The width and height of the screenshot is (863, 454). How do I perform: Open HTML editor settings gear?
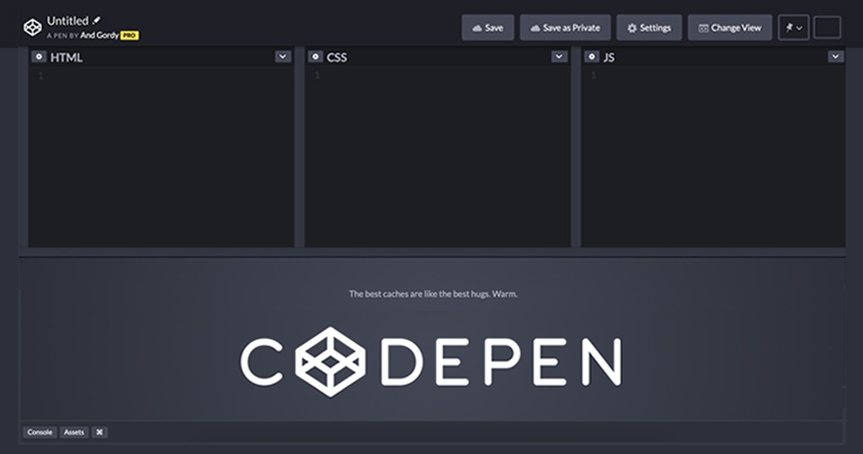coord(38,57)
